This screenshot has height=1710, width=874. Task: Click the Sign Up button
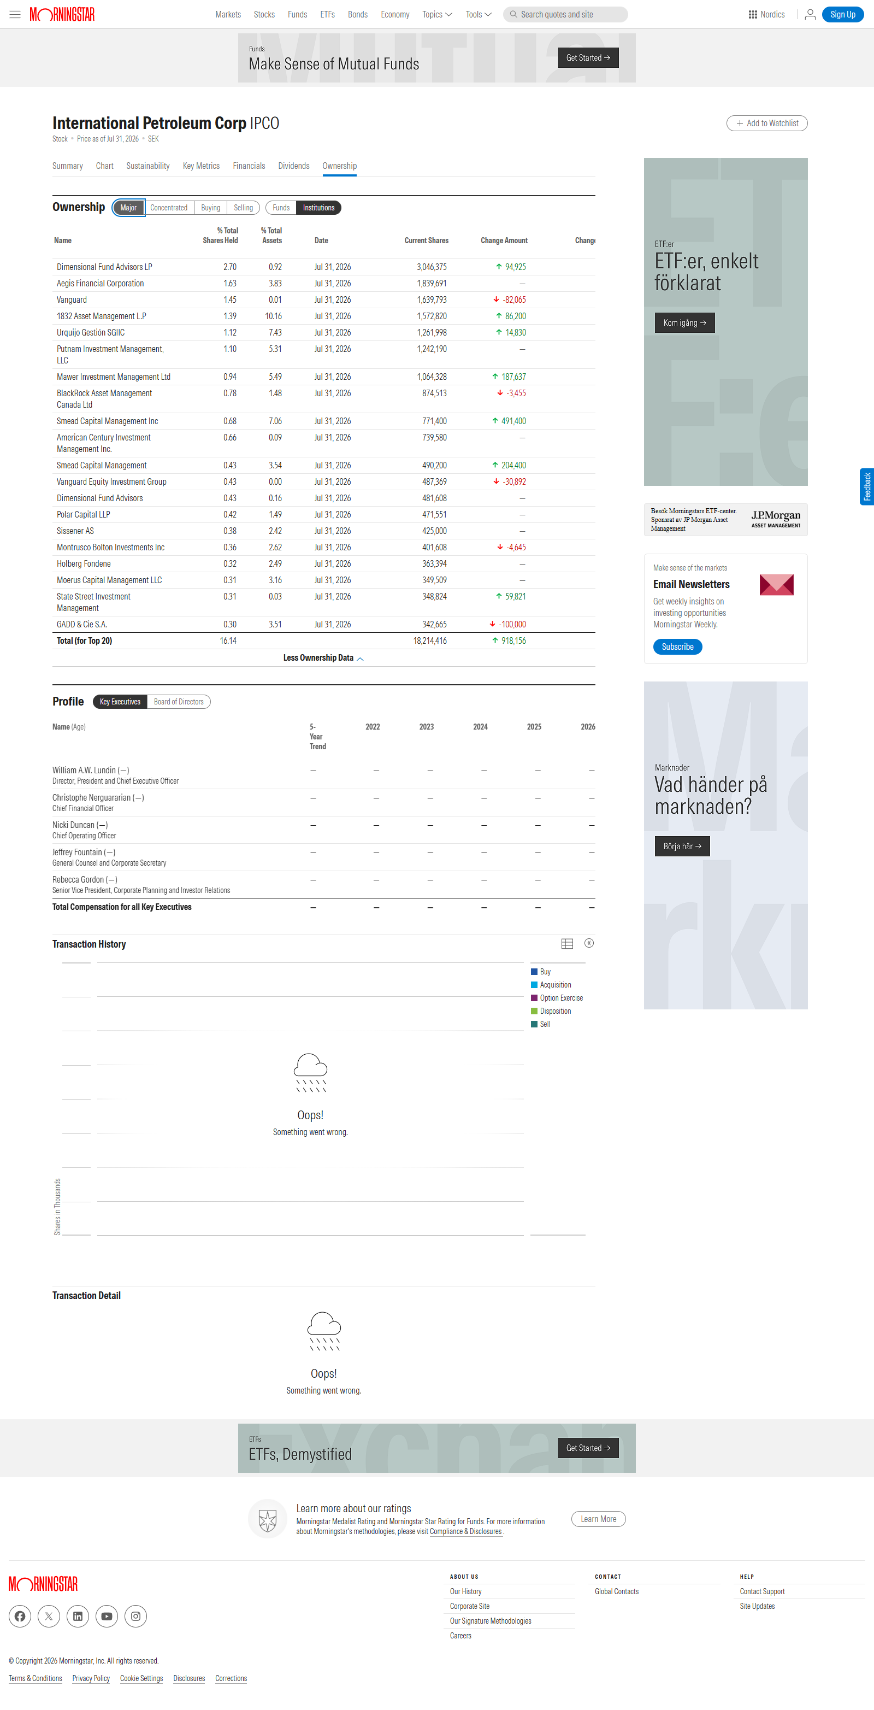843,15
